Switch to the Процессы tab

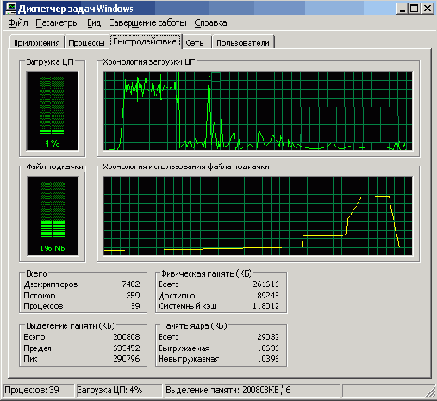click(86, 42)
